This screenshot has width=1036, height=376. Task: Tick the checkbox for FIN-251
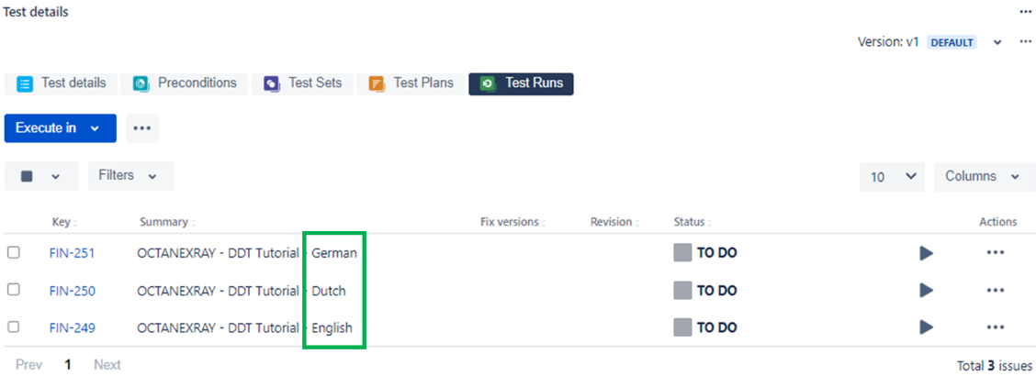click(x=13, y=252)
